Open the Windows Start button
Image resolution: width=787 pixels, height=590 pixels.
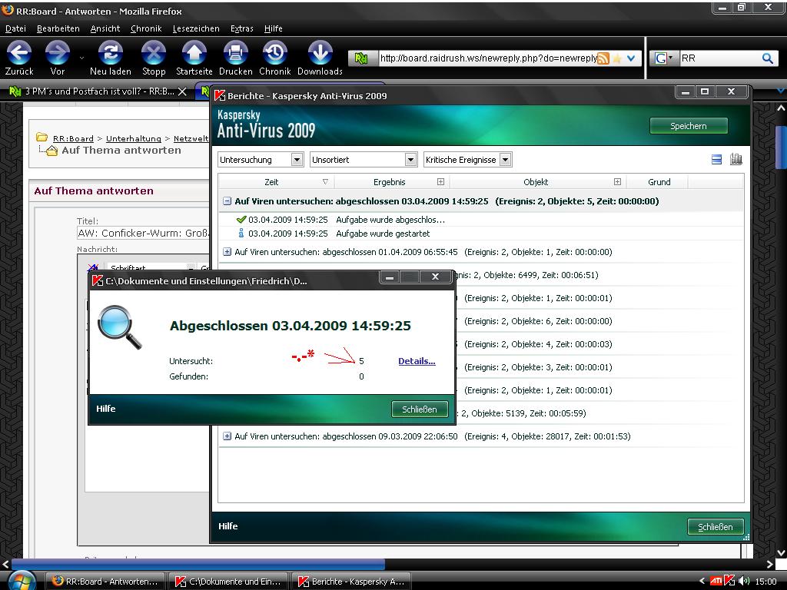click(x=22, y=581)
